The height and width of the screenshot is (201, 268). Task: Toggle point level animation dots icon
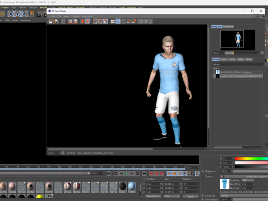(190, 174)
